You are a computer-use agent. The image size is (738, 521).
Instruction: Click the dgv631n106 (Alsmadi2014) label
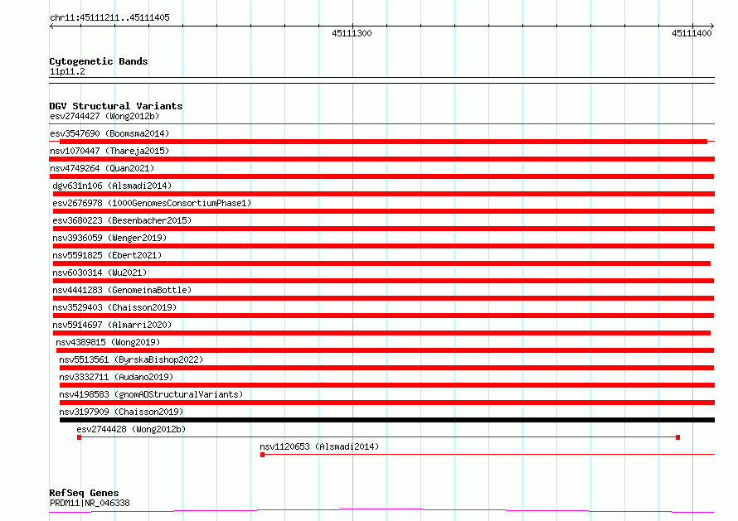coord(112,186)
